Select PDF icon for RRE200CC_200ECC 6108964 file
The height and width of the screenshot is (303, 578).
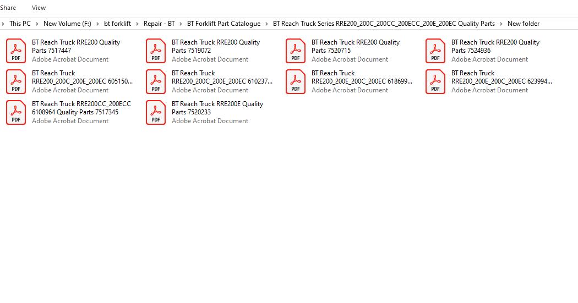tap(16, 112)
